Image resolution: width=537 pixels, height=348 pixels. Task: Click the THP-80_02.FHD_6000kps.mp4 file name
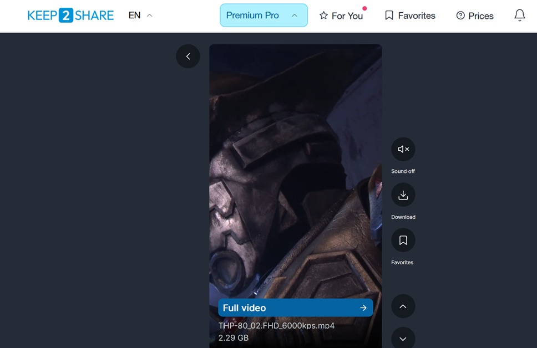(x=276, y=326)
